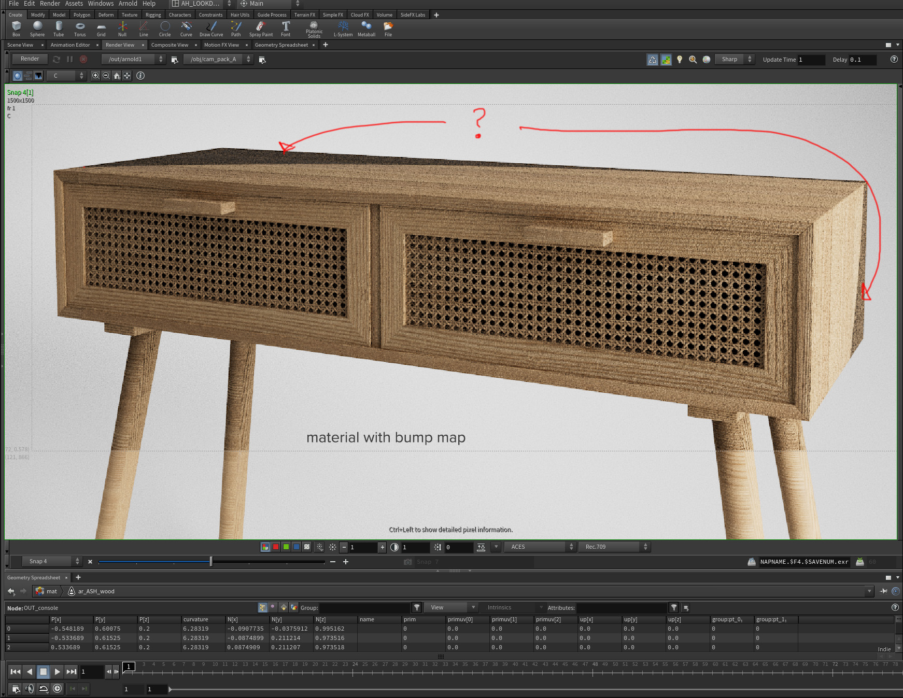This screenshot has height=698, width=903.
Task: Select the Sphere tool on the Create shelf
Action: click(x=37, y=29)
